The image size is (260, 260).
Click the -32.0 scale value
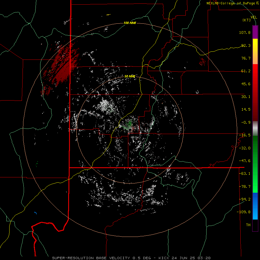[x=245, y=148]
